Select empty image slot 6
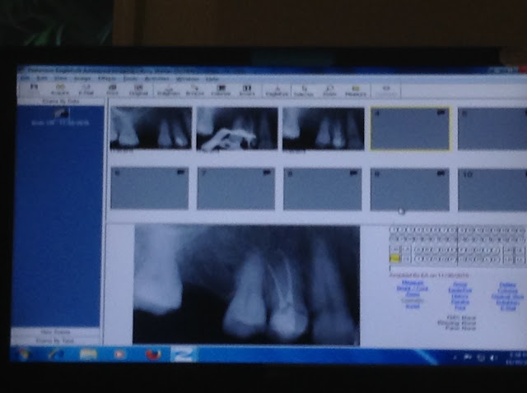Screen dimensions: 527x393 150,188
